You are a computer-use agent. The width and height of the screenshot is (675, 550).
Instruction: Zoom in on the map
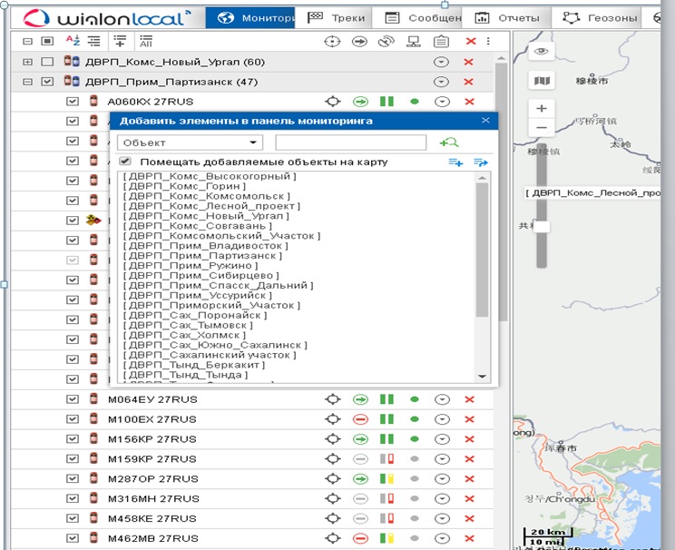click(542, 109)
